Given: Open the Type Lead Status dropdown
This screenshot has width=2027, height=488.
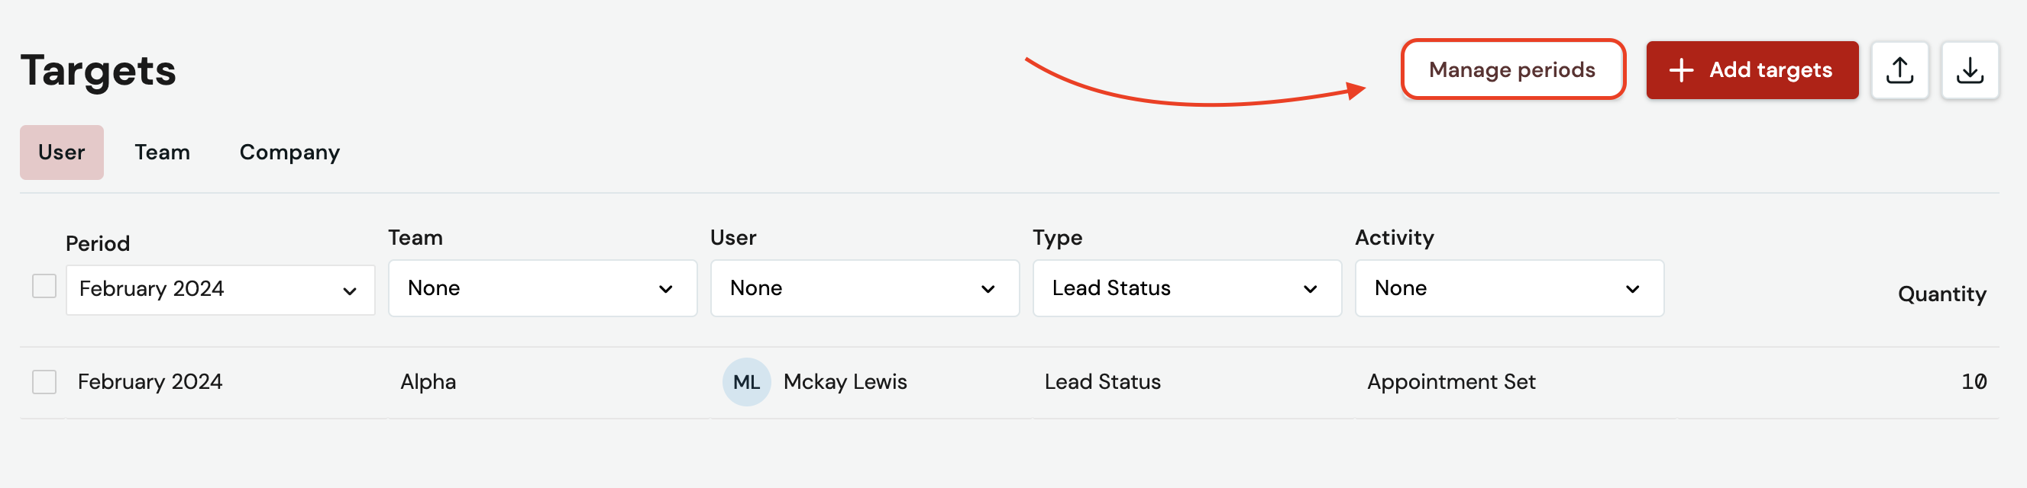Looking at the screenshot, I should (1187, 288).
